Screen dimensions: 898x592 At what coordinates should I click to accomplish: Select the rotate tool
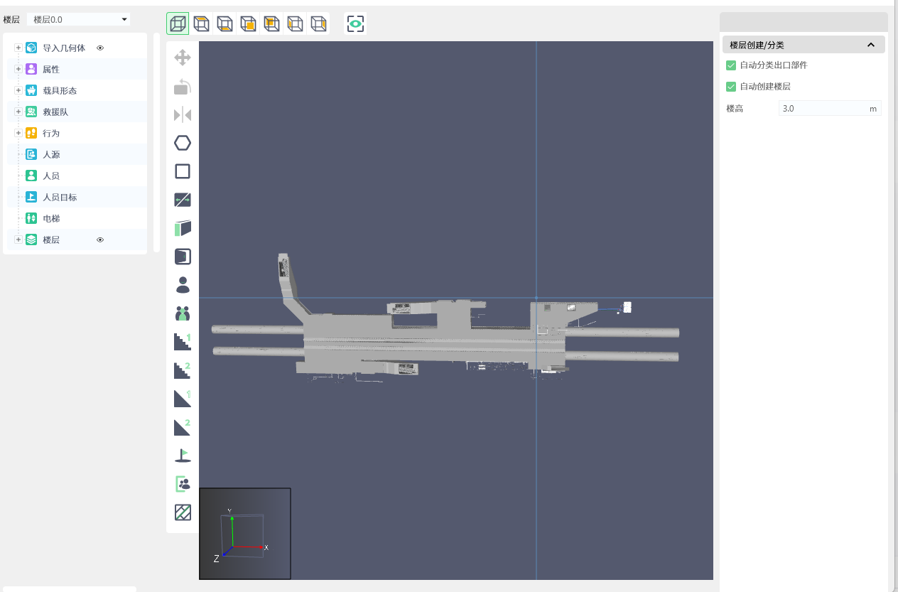point(183,86)
